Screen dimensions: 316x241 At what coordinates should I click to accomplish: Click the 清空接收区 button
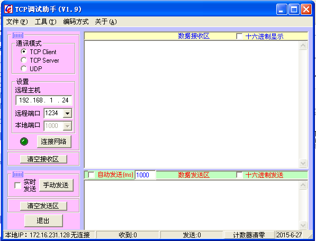(x=43, y=159)
